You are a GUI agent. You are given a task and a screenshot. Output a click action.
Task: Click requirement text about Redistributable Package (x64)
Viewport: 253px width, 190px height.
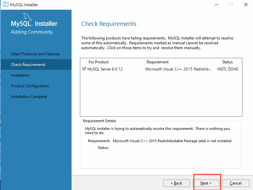[x=172, y=141]
